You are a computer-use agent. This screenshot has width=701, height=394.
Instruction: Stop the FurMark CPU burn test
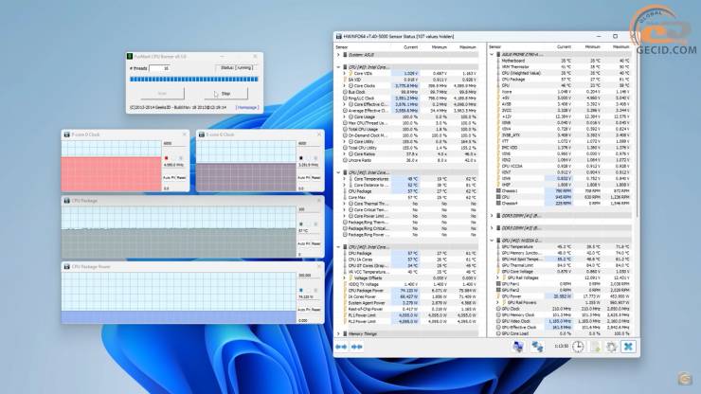[225, 94]
